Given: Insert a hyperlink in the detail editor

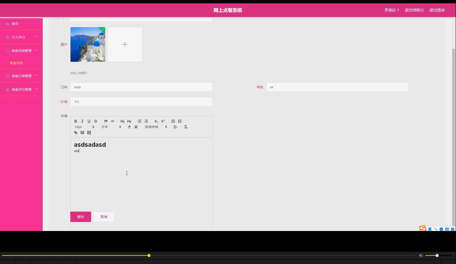Looking at the screenshot, I should click(x=75, y=132).
